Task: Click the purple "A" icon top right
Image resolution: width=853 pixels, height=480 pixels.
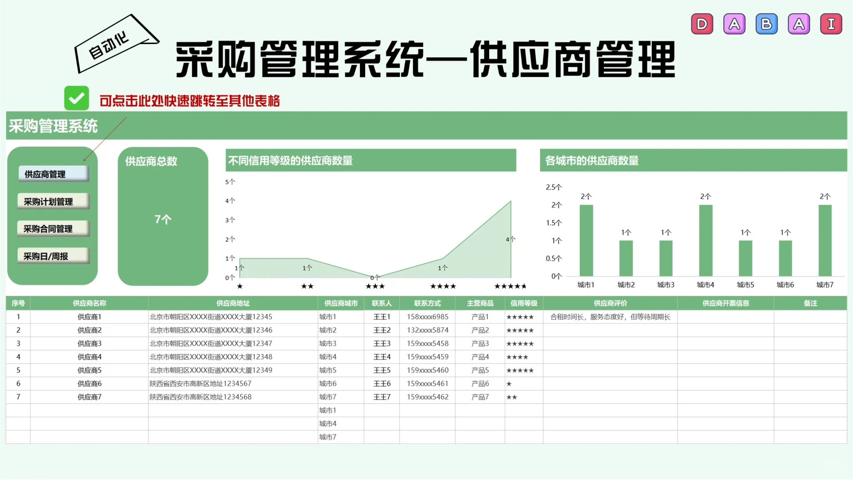Action: (734, 24)
